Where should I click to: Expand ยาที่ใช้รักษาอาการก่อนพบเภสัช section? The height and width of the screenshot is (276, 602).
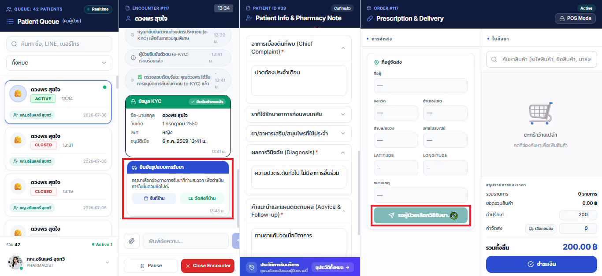point(298,114)
